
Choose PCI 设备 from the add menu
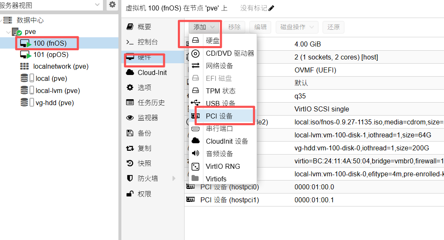click(219, 116)
